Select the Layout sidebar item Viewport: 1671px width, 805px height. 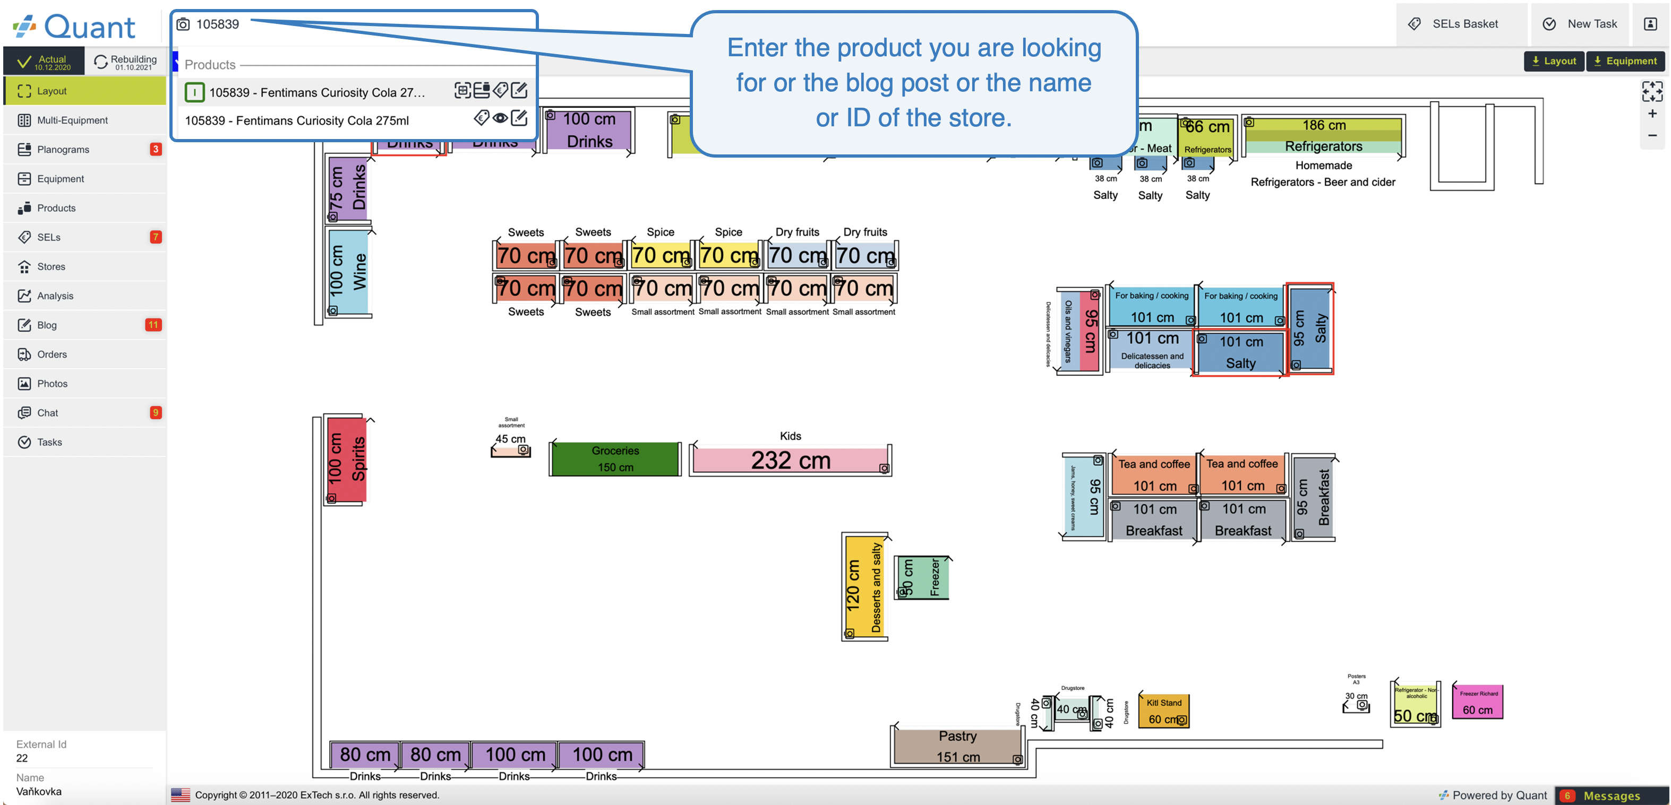coord(84,91)
